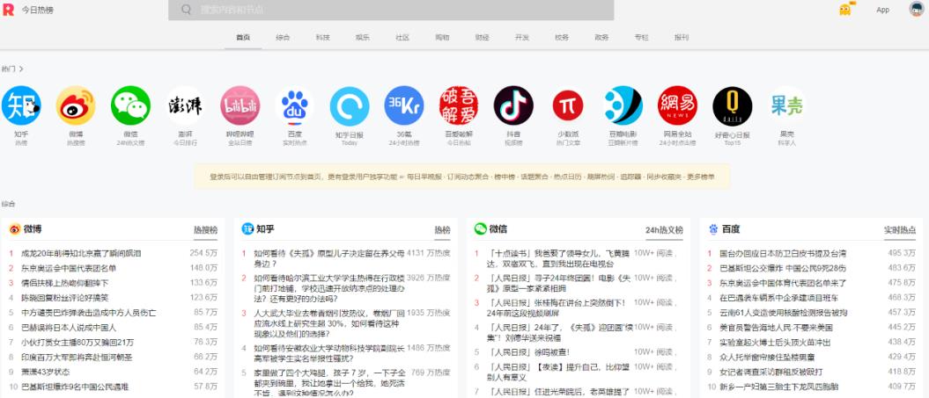Open the user avatar menu
929x398 pixels.
pos(916,9)
